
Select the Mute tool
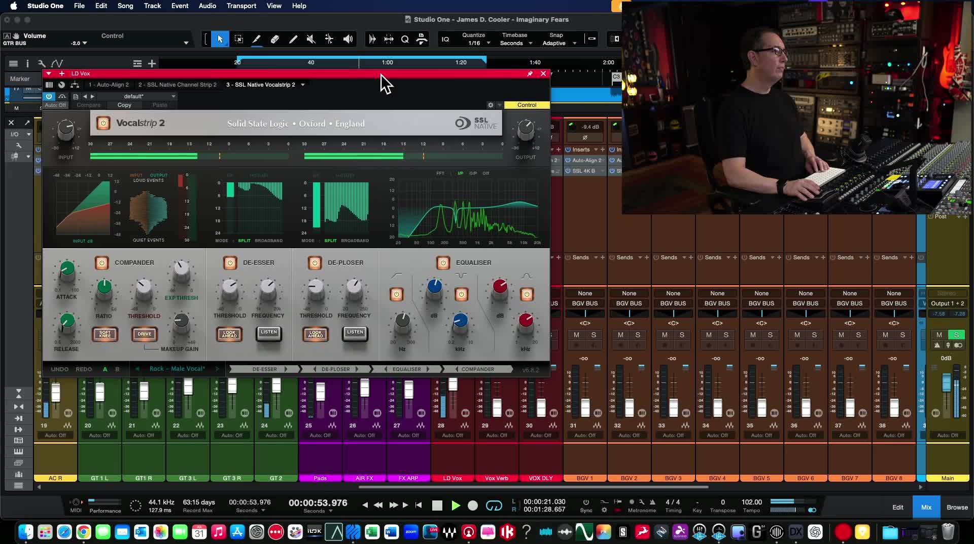click(x=311, y=39)
